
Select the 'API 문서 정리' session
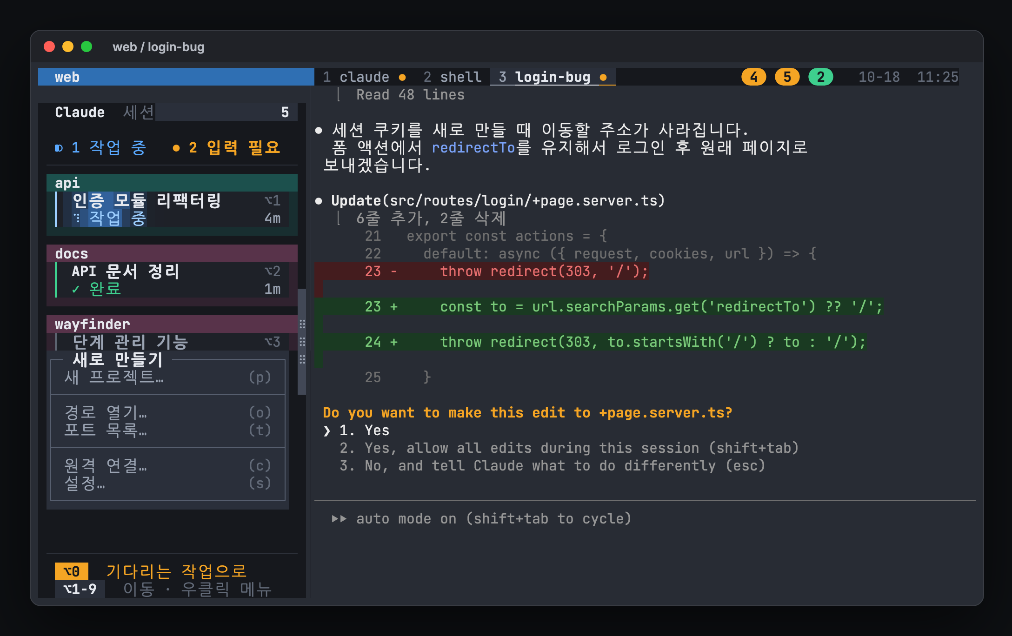coord(172,280)
